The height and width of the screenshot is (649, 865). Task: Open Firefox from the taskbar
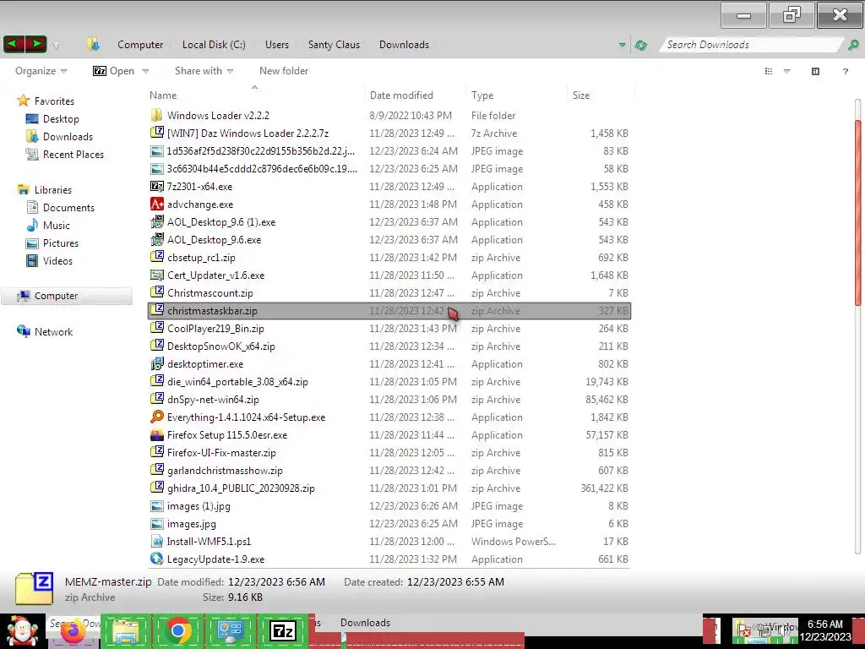coord(73,632)
